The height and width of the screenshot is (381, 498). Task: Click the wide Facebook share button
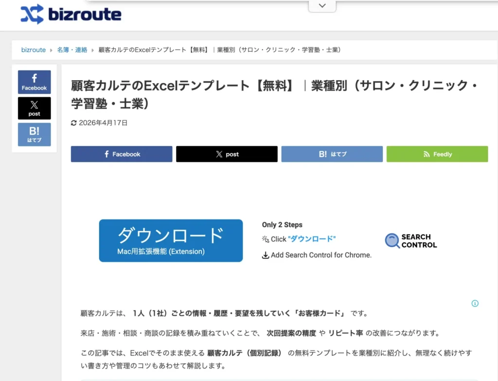point(122,154)
